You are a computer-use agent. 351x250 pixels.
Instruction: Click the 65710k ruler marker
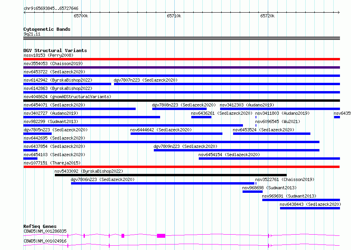coord(174,16)
